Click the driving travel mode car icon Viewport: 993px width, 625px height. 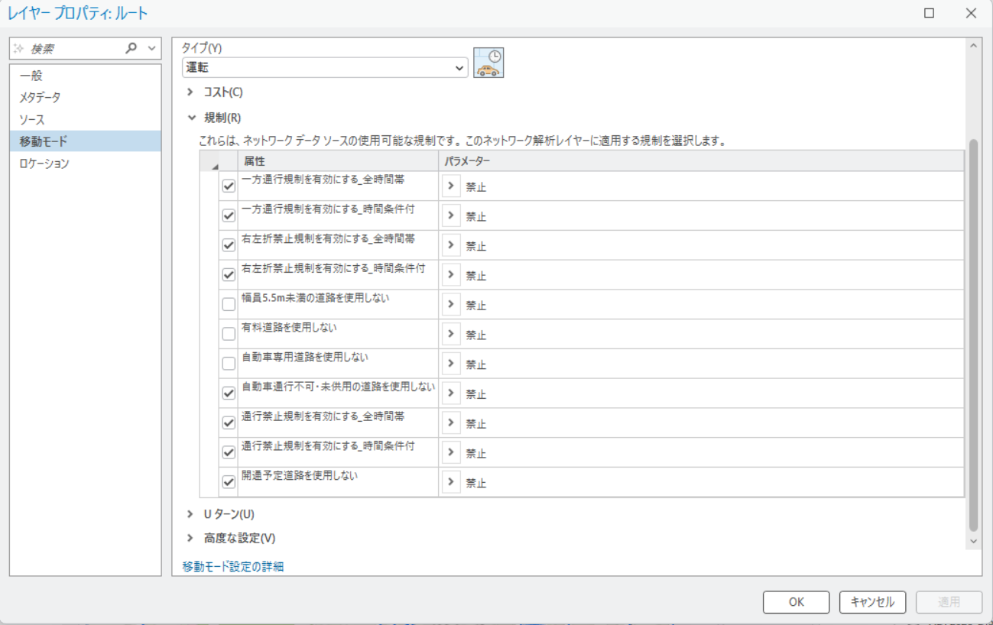coord(488,63)
